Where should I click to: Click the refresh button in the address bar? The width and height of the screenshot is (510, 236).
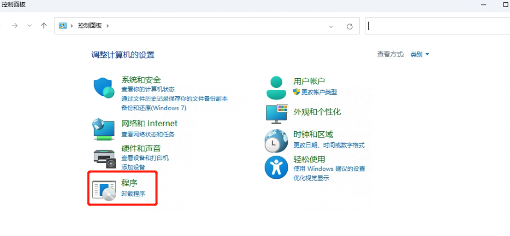[349, 26]
